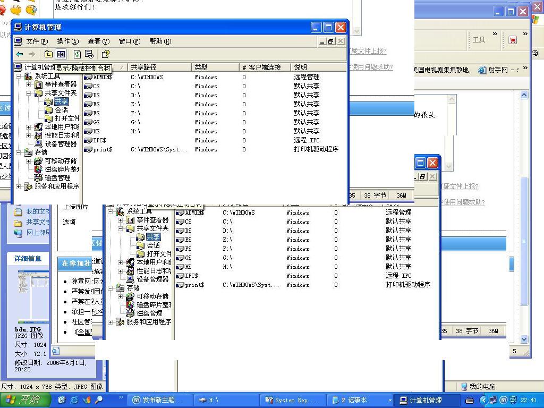Click the console icon left of 文件(F) menu
544x408 pixels.
click(19, 41)
